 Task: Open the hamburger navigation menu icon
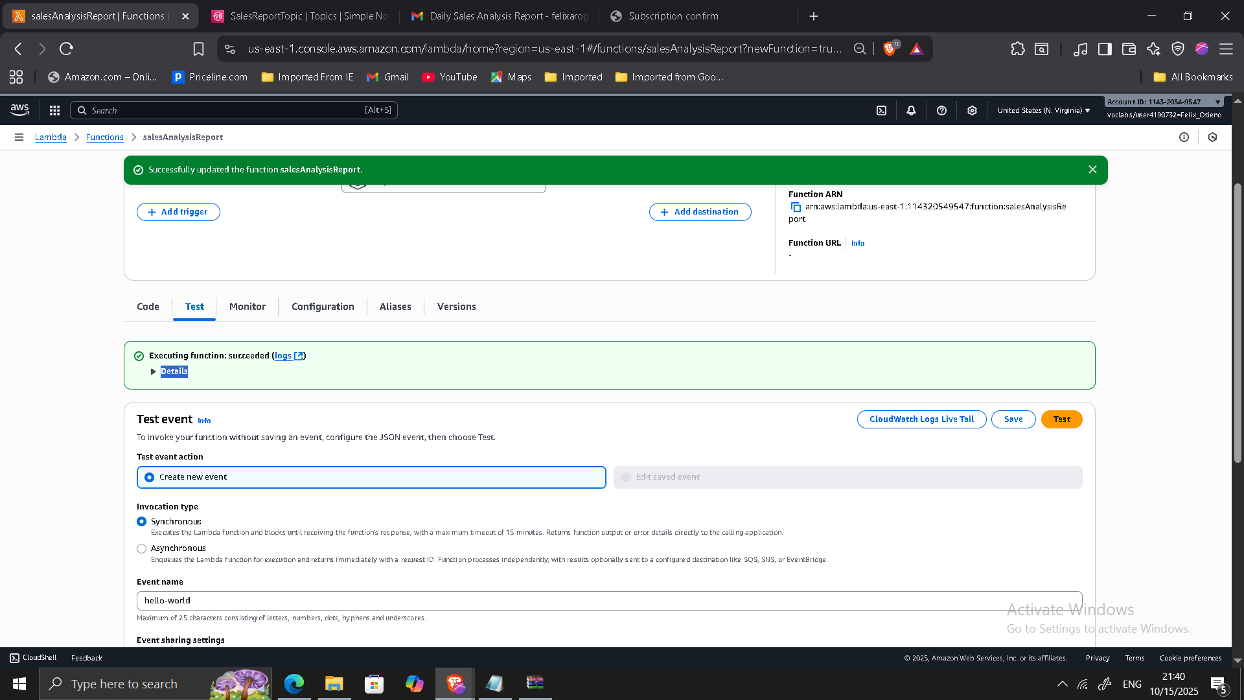click(x=19, y=137)
